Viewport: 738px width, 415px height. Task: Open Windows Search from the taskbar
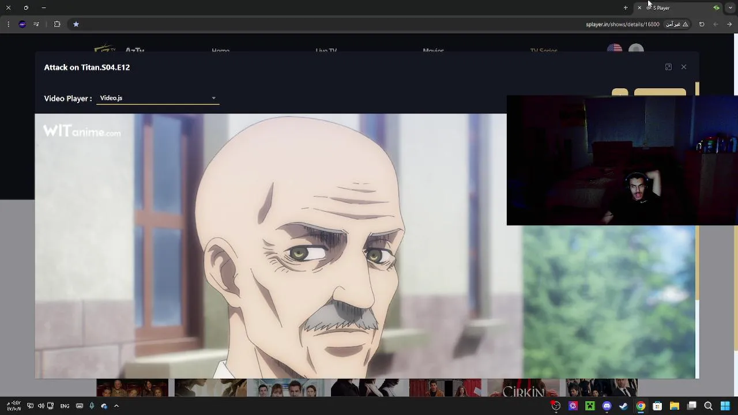[708, 406]
